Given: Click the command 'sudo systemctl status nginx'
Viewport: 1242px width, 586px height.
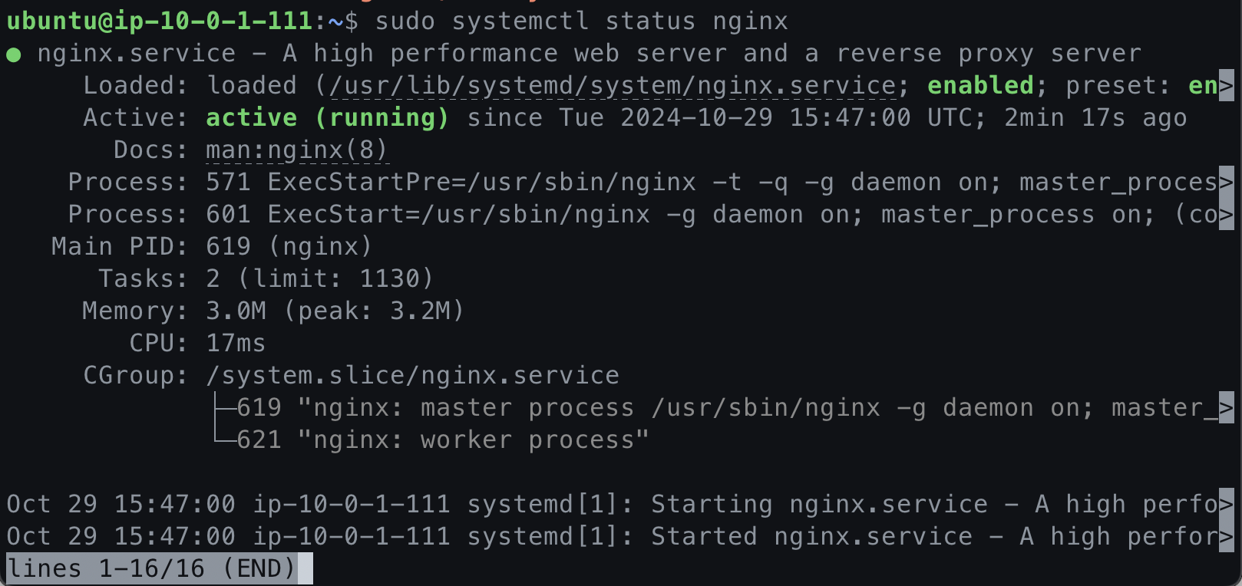Looking at the screenshot, I should (x=581, y=21).
